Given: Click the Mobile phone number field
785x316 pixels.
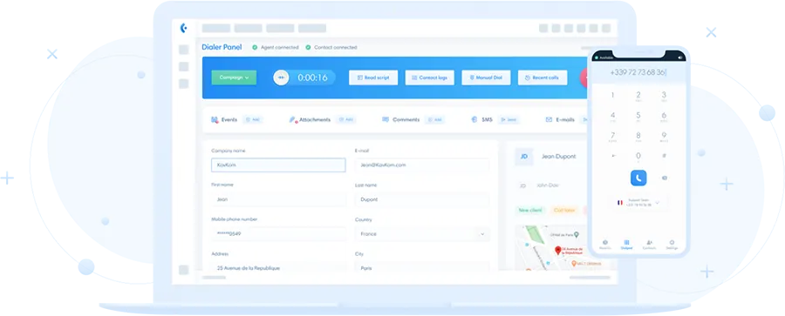Looking at the screenshot, I should click(278, 234).
